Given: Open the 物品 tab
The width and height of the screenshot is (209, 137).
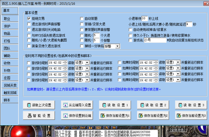Looking at the screenshot, I should click(10, 34).
